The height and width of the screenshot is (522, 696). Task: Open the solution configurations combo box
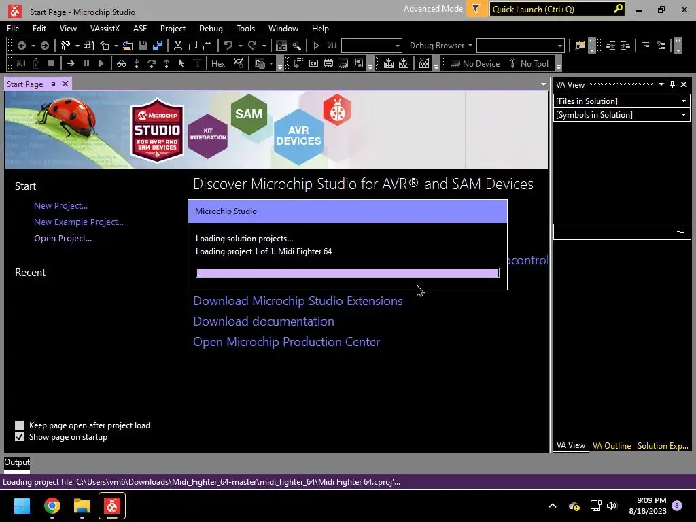click(x=372, y=46)
